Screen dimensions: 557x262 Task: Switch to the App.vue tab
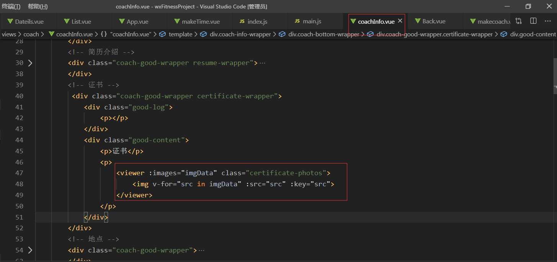coord(137,21)
